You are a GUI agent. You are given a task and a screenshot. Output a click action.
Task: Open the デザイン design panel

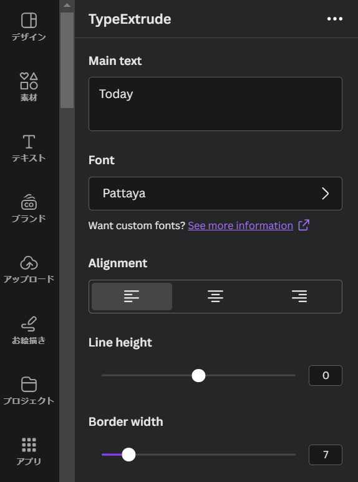coord(29,27)
